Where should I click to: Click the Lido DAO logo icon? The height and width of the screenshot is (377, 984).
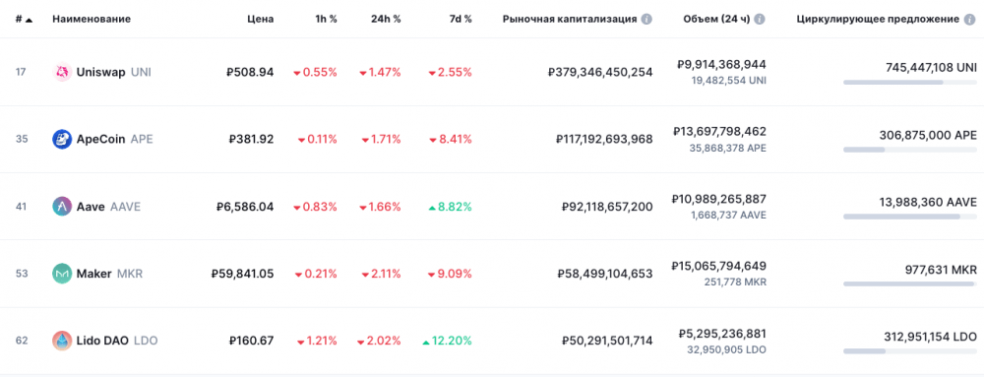pos(62,341)
